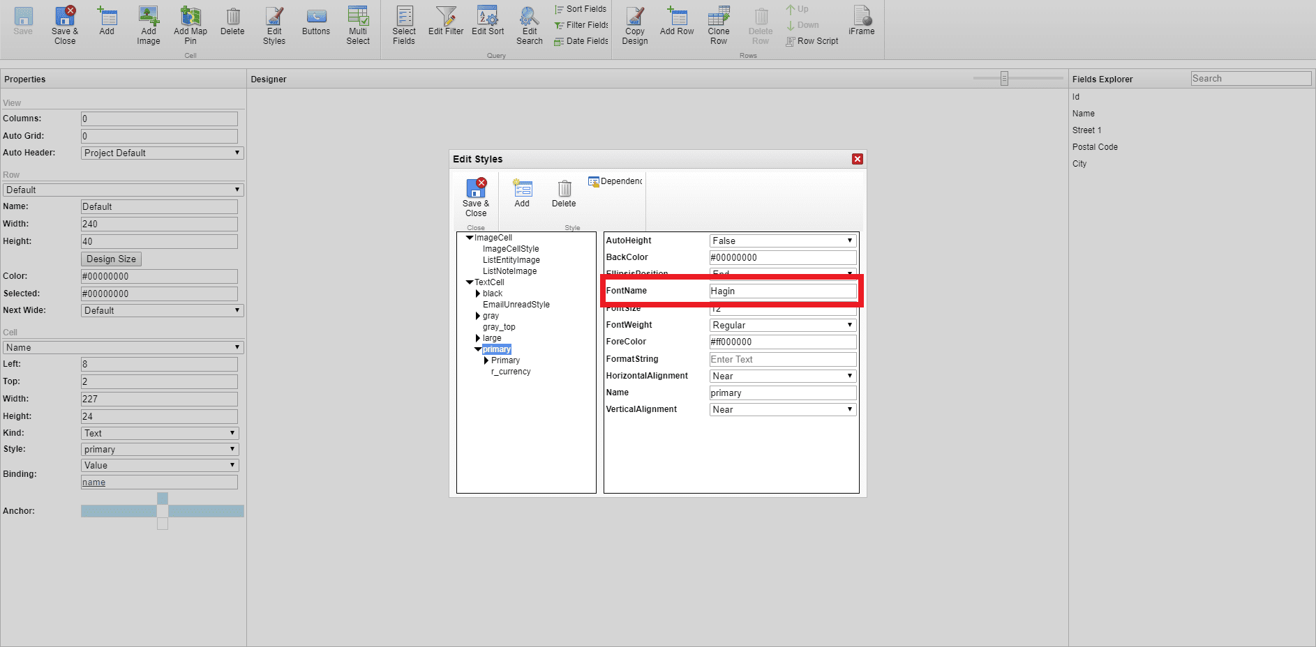This screenshot has width=1316, height=647.
Task: Click the Copy Design icon
Action: coord(635,25)
